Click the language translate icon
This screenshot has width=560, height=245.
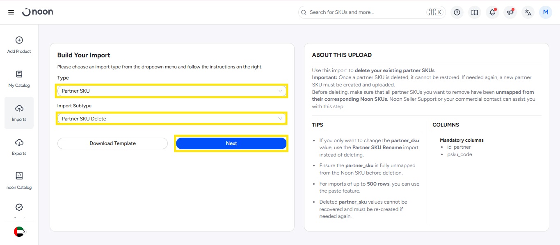click(x=528, y=12)
